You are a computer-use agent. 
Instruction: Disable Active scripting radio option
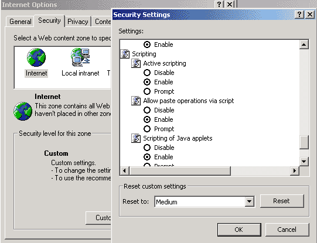[x=147, y=73]
